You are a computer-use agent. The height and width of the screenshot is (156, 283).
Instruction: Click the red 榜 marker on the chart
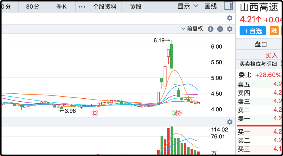tap(179, 113)
